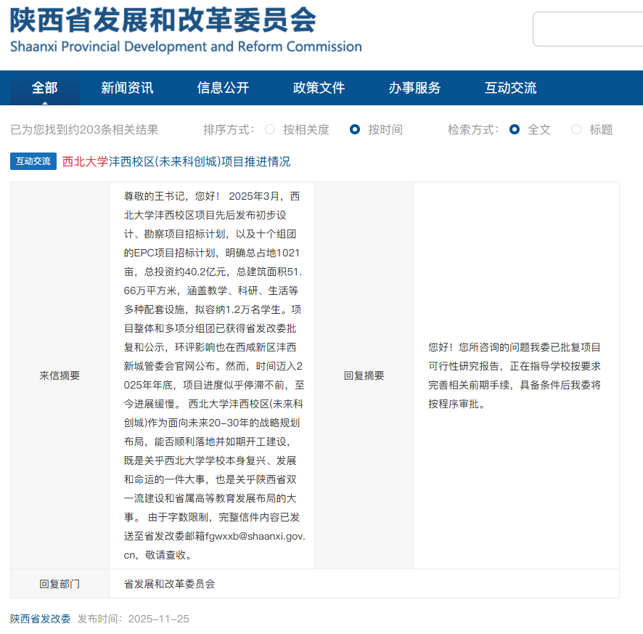This screenshot has height=634, width=643.
Task: Click the 来信摘要 summary cell
Action: click(60, 375)
